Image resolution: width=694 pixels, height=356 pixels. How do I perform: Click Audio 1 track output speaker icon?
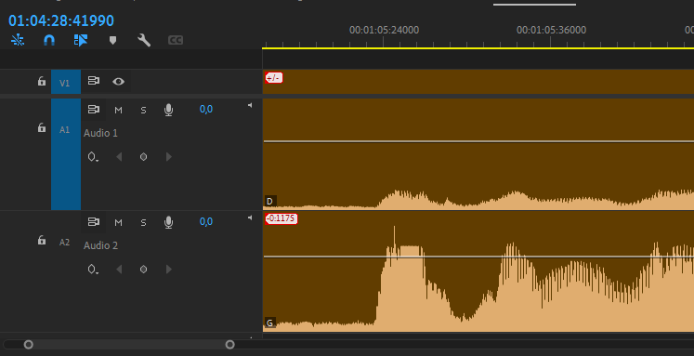click(250, 105)
